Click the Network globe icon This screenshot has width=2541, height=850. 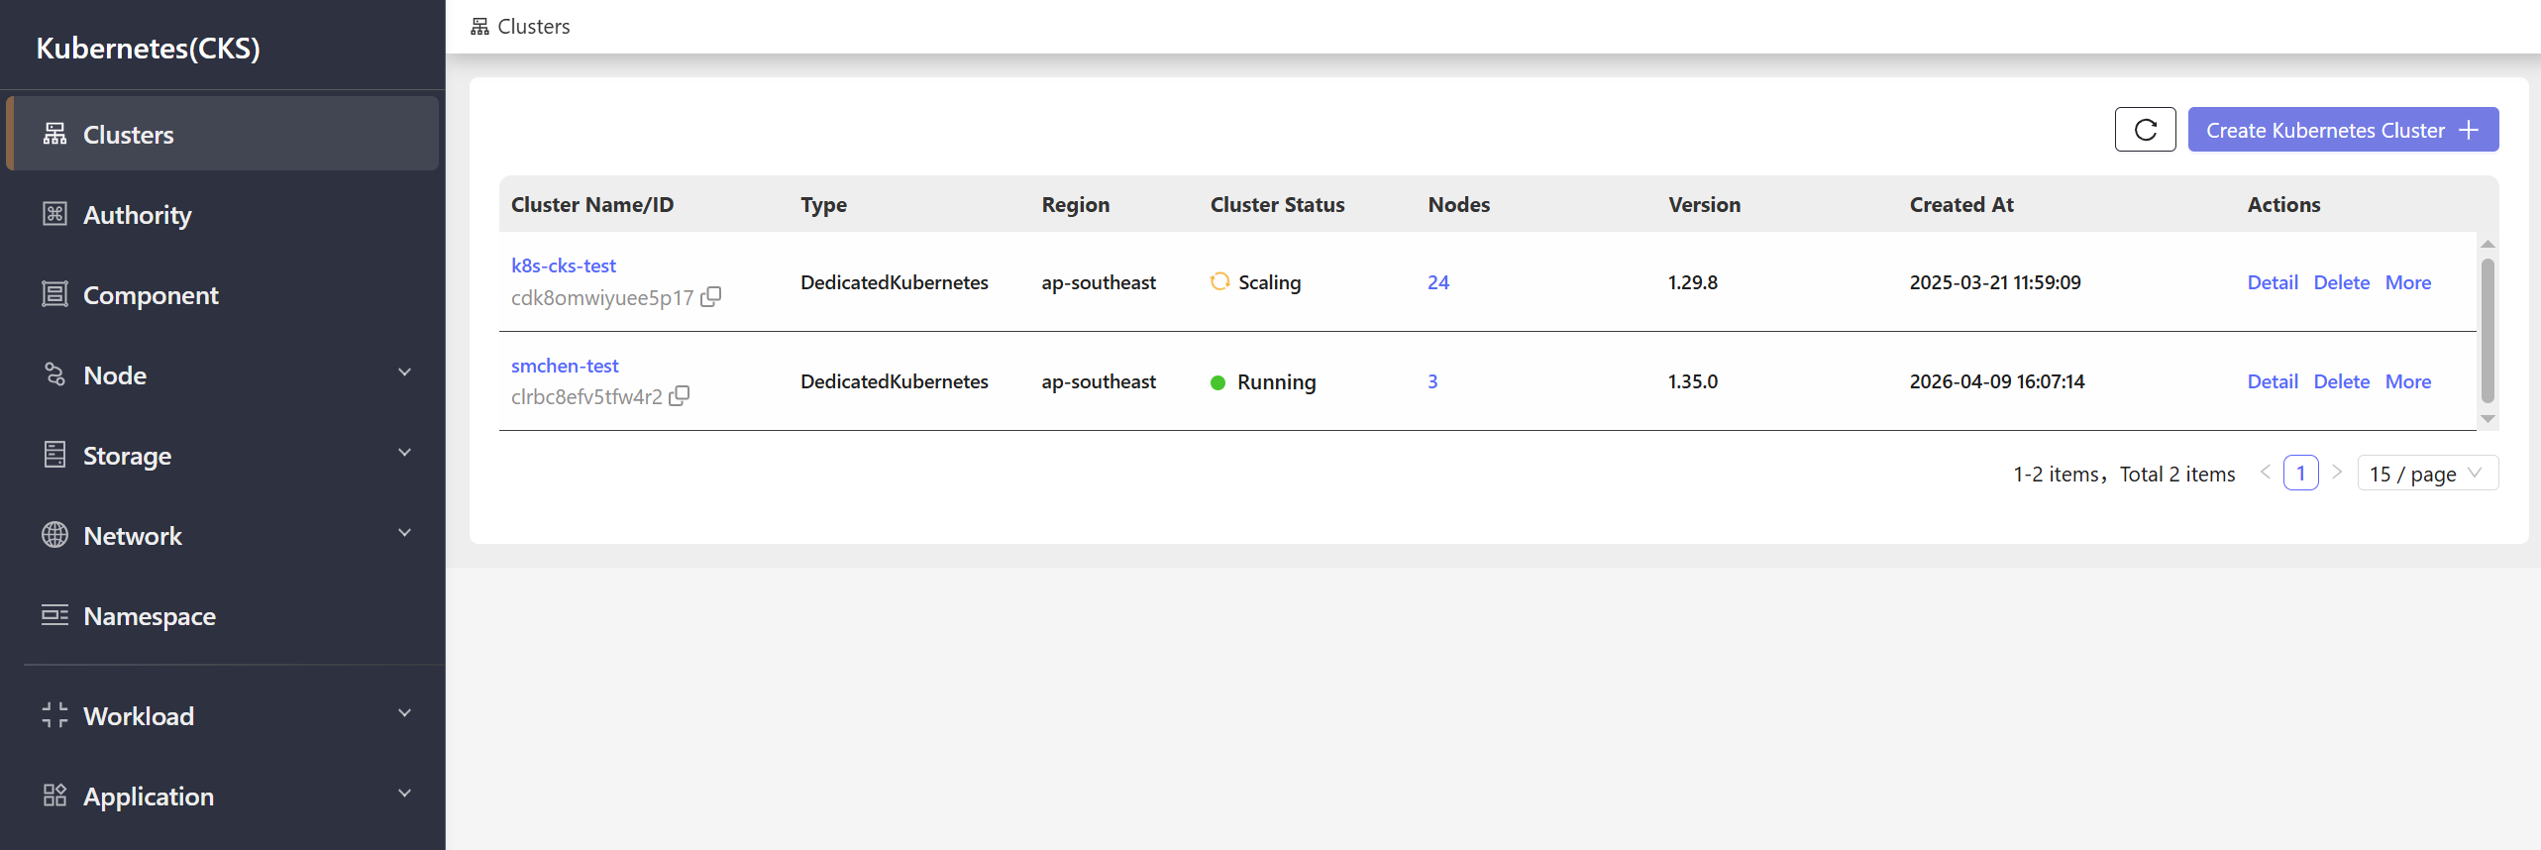(54, 535)
